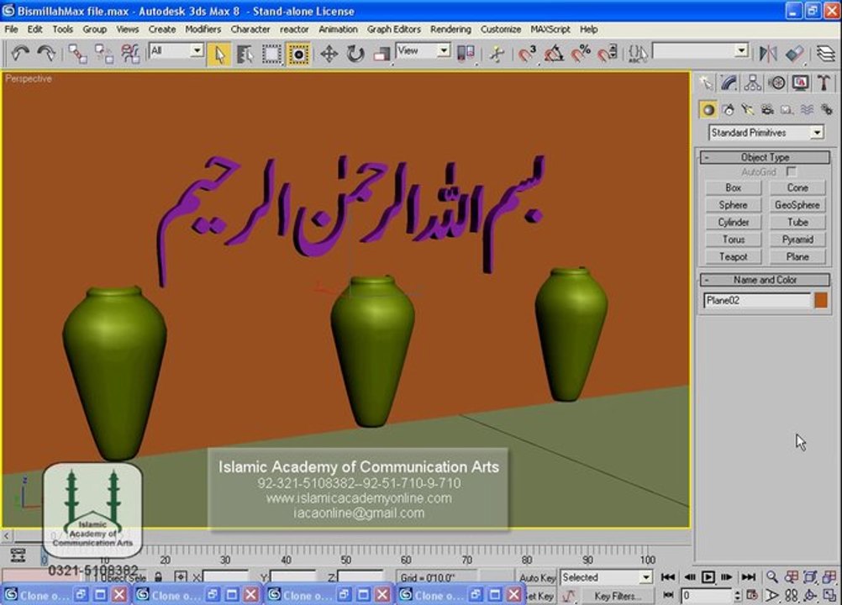Enable the AutoGrid checkbox

click(x=791, y=171)
